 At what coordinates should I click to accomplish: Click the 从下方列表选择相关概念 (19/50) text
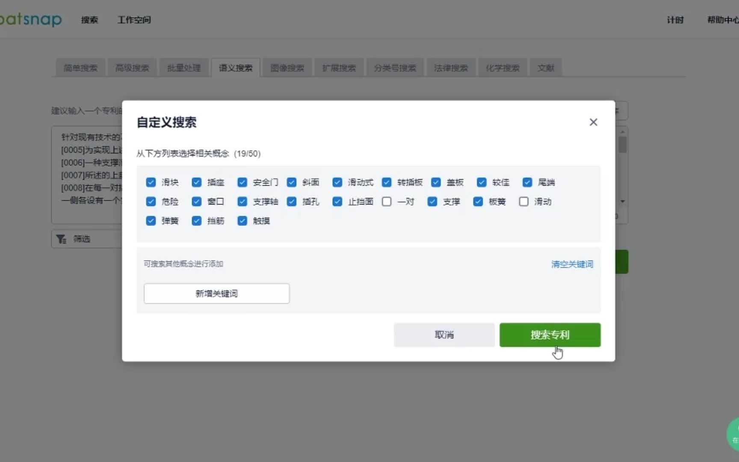click(198, 154)
